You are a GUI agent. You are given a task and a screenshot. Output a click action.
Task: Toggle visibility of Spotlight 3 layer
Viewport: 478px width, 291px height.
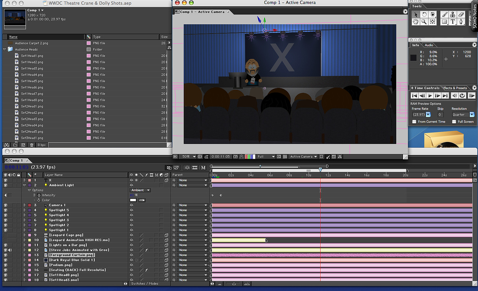tap(5, 220)
